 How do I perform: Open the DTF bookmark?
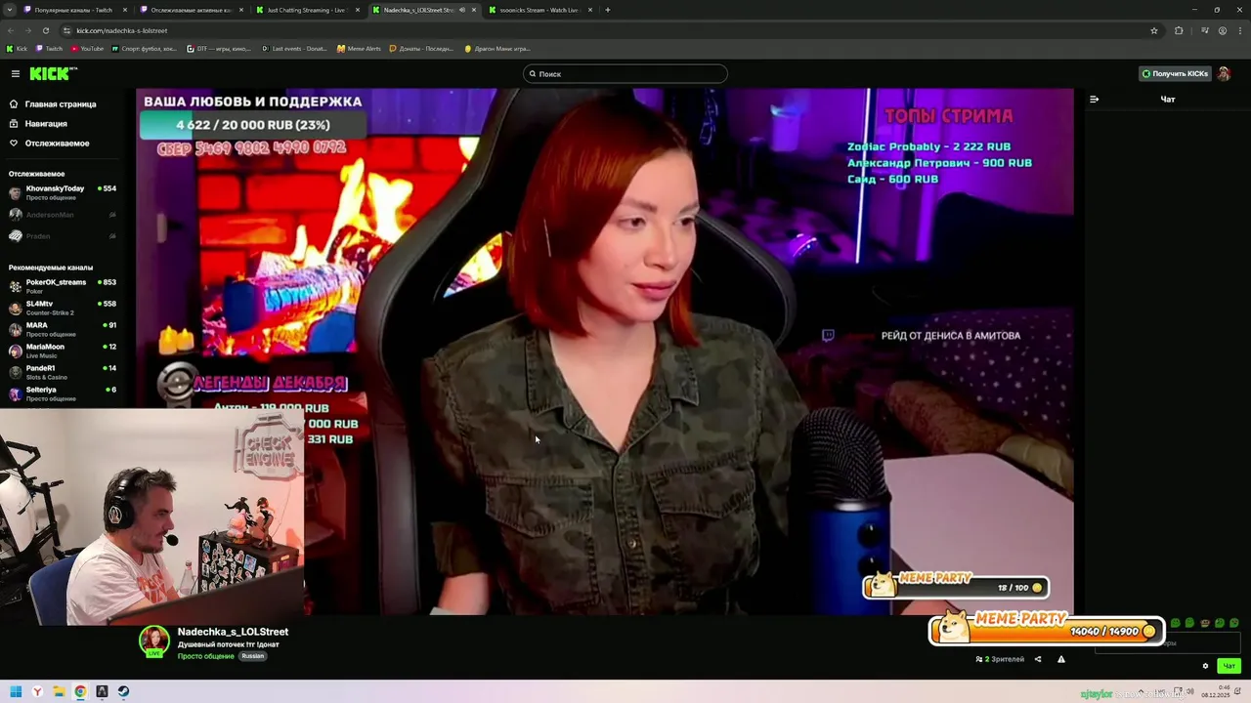219,48
